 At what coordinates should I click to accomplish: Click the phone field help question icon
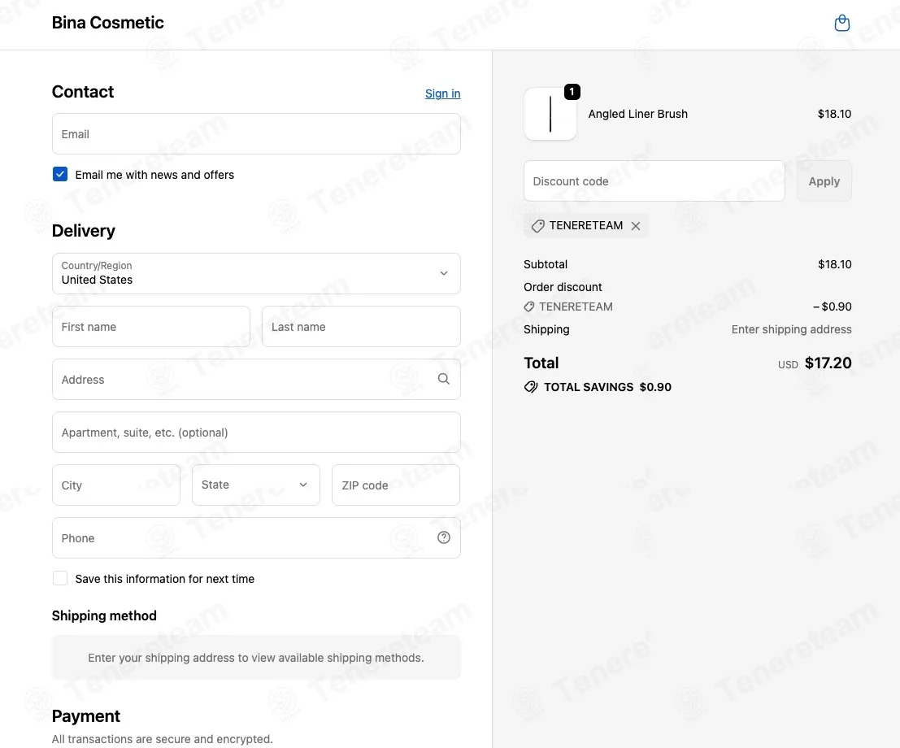(x=444, y=537)
